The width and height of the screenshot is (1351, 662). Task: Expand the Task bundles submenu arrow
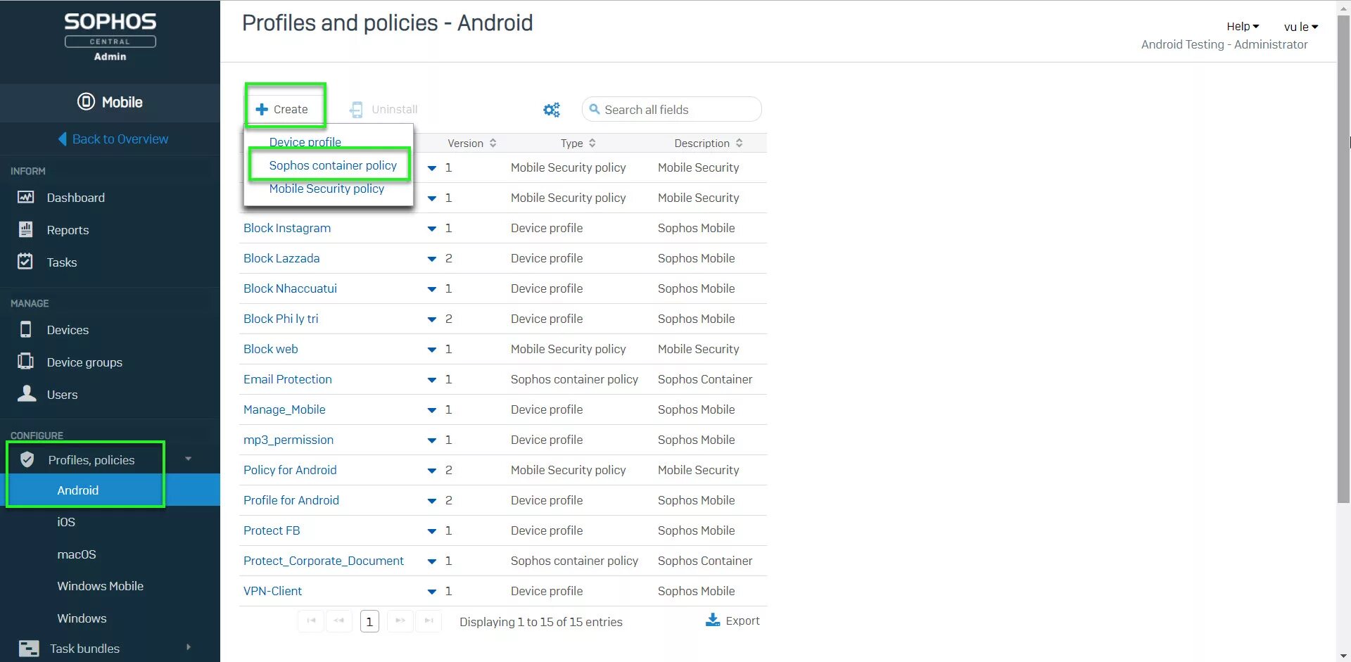click(x=188, y=647)
